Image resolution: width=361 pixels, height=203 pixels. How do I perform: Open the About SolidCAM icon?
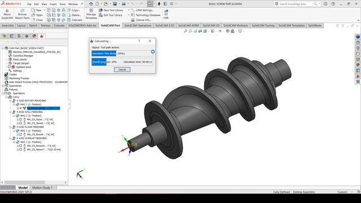7,14
